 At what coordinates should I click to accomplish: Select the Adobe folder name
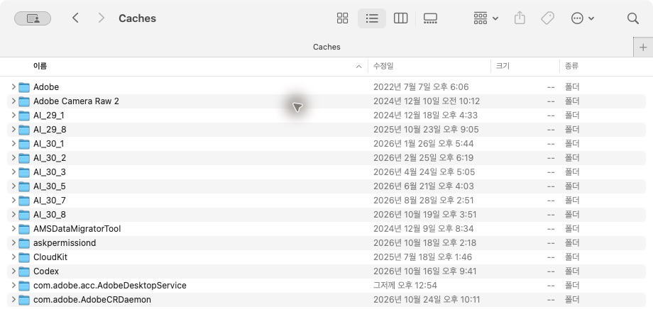point(46,87)
